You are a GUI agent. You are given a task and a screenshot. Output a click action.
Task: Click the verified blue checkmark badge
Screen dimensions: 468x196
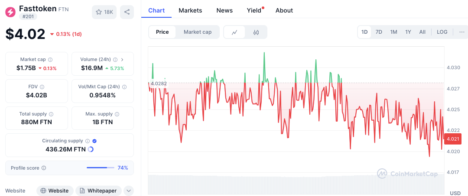(94, 141)
